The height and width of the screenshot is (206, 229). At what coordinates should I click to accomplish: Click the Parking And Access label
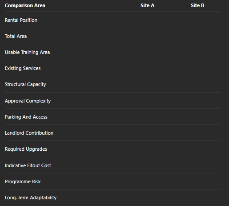click(x=26, y=117)
